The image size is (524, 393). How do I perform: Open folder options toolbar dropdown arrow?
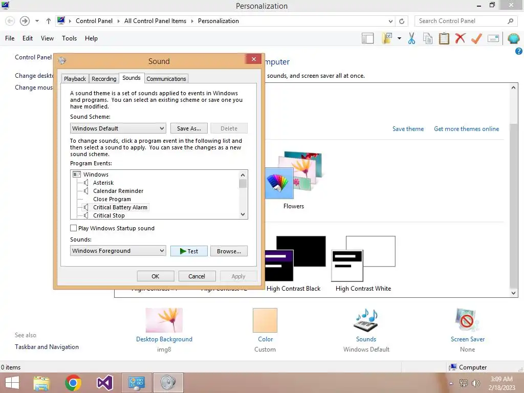(x=399, y=38)
